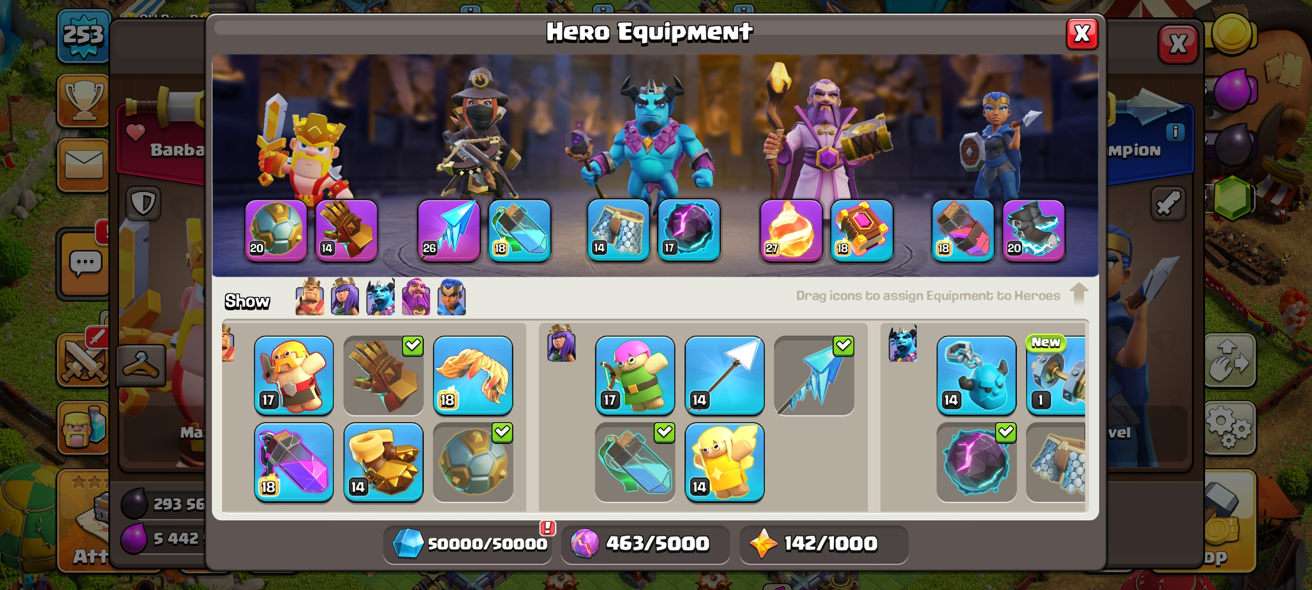This screenshot has width=1312, height=590.
Task: Click the up arrow beside drag hint
Action: [1079, 294]
